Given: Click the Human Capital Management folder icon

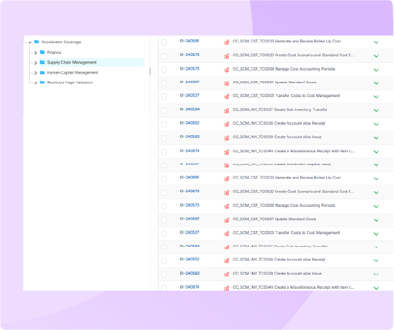Looking at the screenshot, I should [x=42, y=72].
